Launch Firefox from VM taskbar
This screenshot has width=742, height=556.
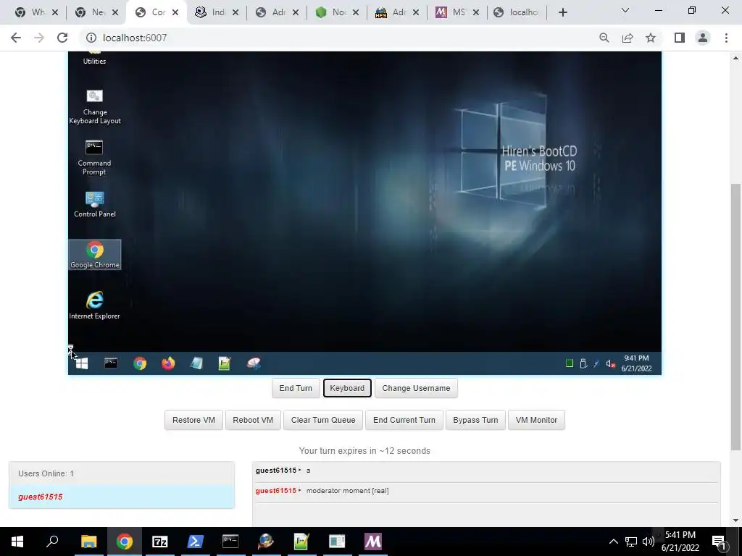point(168,363)
